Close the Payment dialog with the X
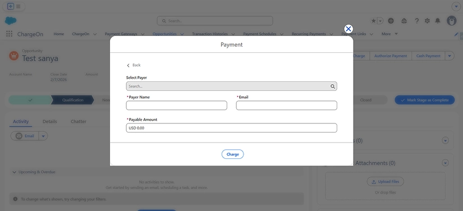Viewport: 463px width, 211px height. (x=349, y=29)
